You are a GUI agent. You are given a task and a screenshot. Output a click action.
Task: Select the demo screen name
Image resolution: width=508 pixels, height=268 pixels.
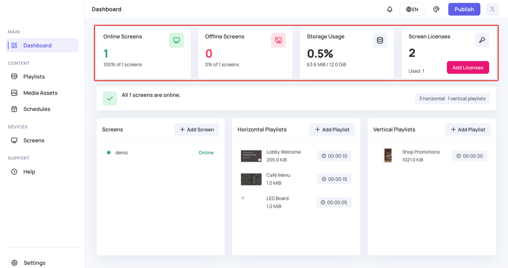point(121,152)
